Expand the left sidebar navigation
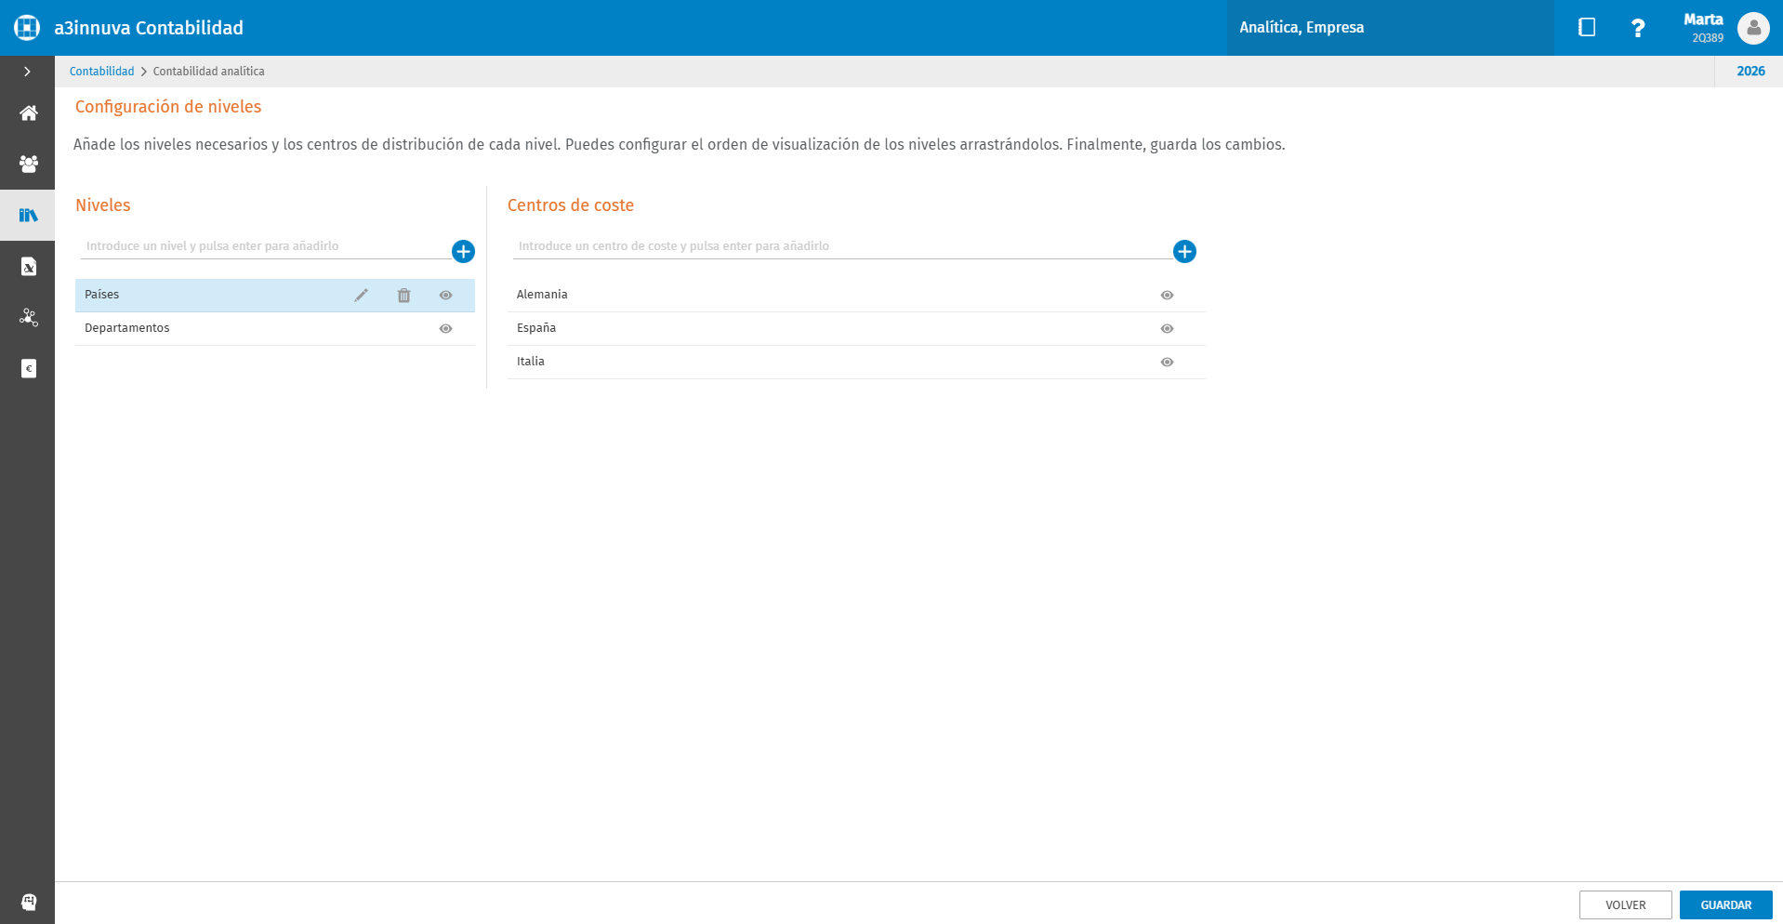Image resolution: width=1783 pixels, height=924 pixels. pos(27,72)
